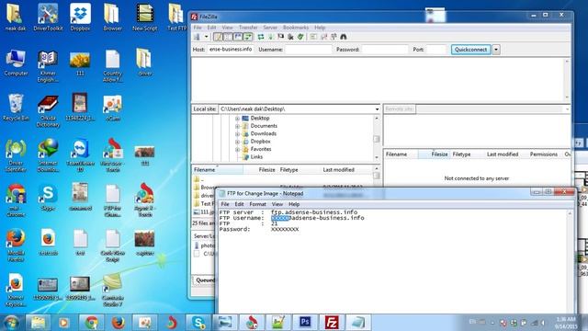Open the filename filters dialog icon

tap(313, 37)
